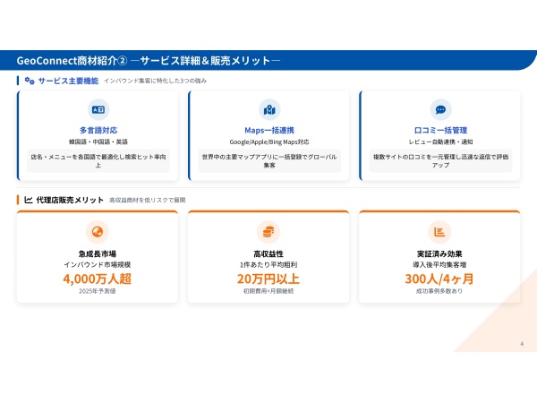Click the 実証済み効果 heading
This screenshot has height=403, width=537.
[x=439, y=254]
